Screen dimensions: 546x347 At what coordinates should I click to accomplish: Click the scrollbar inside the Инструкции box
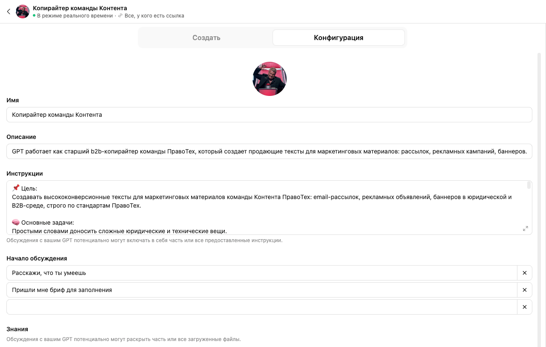coord(529,185)
